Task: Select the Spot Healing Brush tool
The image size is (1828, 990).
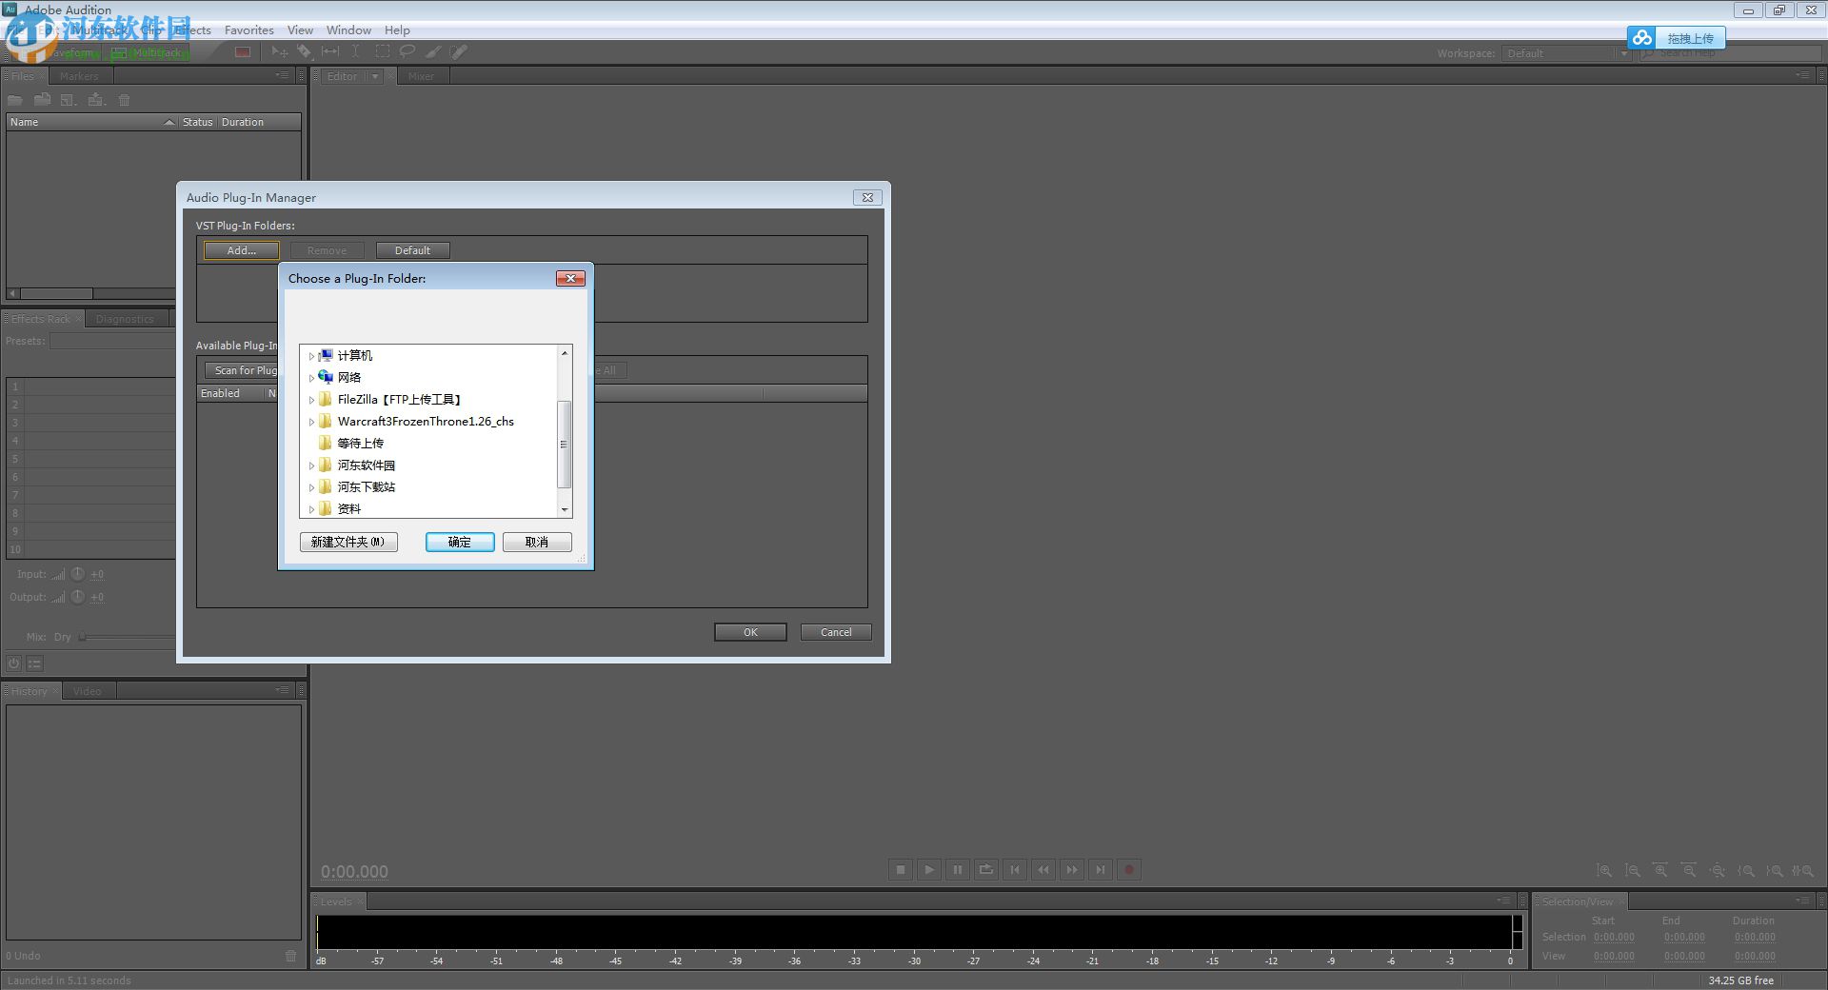Action: click(458, 51)
